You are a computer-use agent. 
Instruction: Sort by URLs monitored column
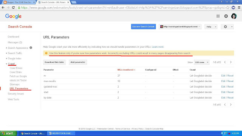tap(126, 70)
